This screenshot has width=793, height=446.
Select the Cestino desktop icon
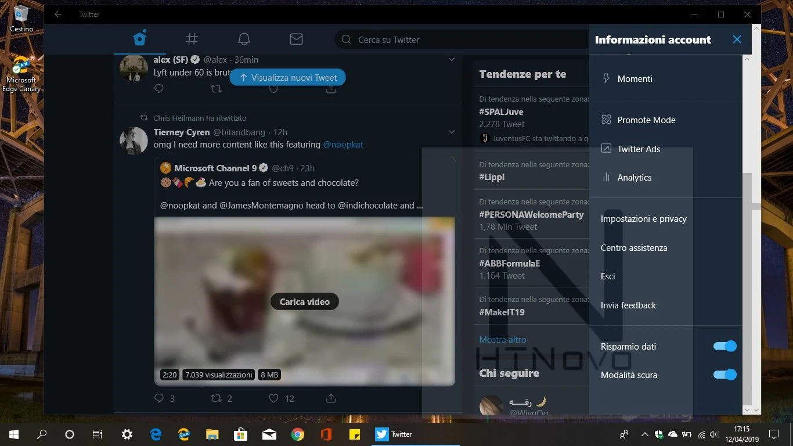[x=21, y=19]
